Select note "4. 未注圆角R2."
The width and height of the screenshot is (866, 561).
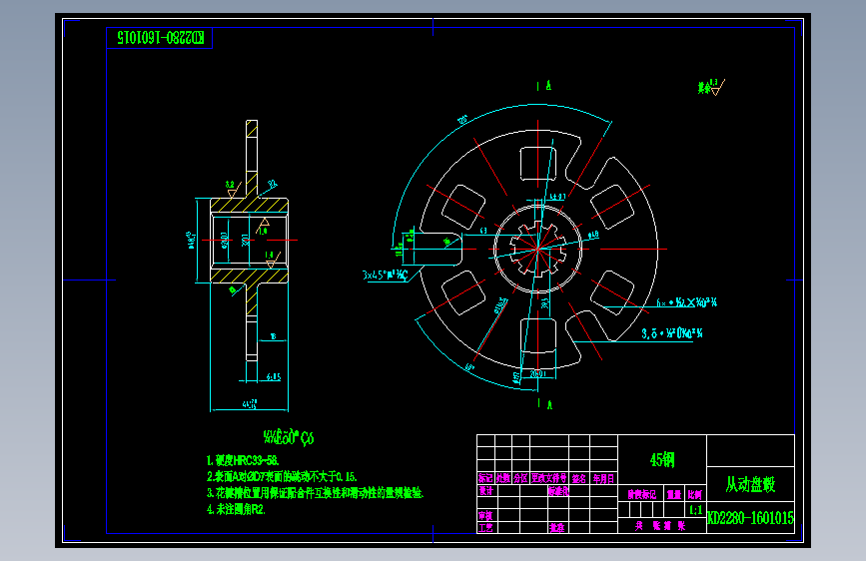pos(236,510)
